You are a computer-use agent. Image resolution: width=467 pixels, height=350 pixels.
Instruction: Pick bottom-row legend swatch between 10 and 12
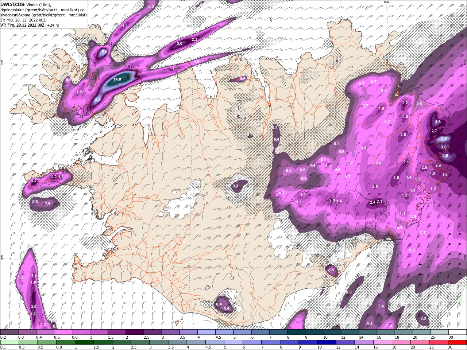[326, 342]
